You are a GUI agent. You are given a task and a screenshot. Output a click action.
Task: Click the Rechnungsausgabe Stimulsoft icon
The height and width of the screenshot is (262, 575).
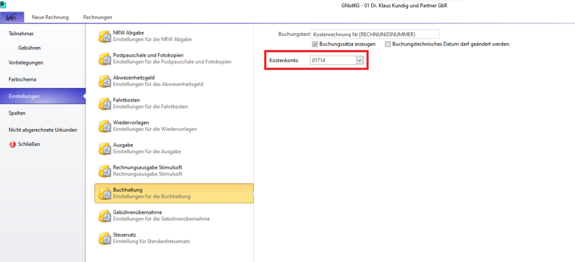(104, 171)
